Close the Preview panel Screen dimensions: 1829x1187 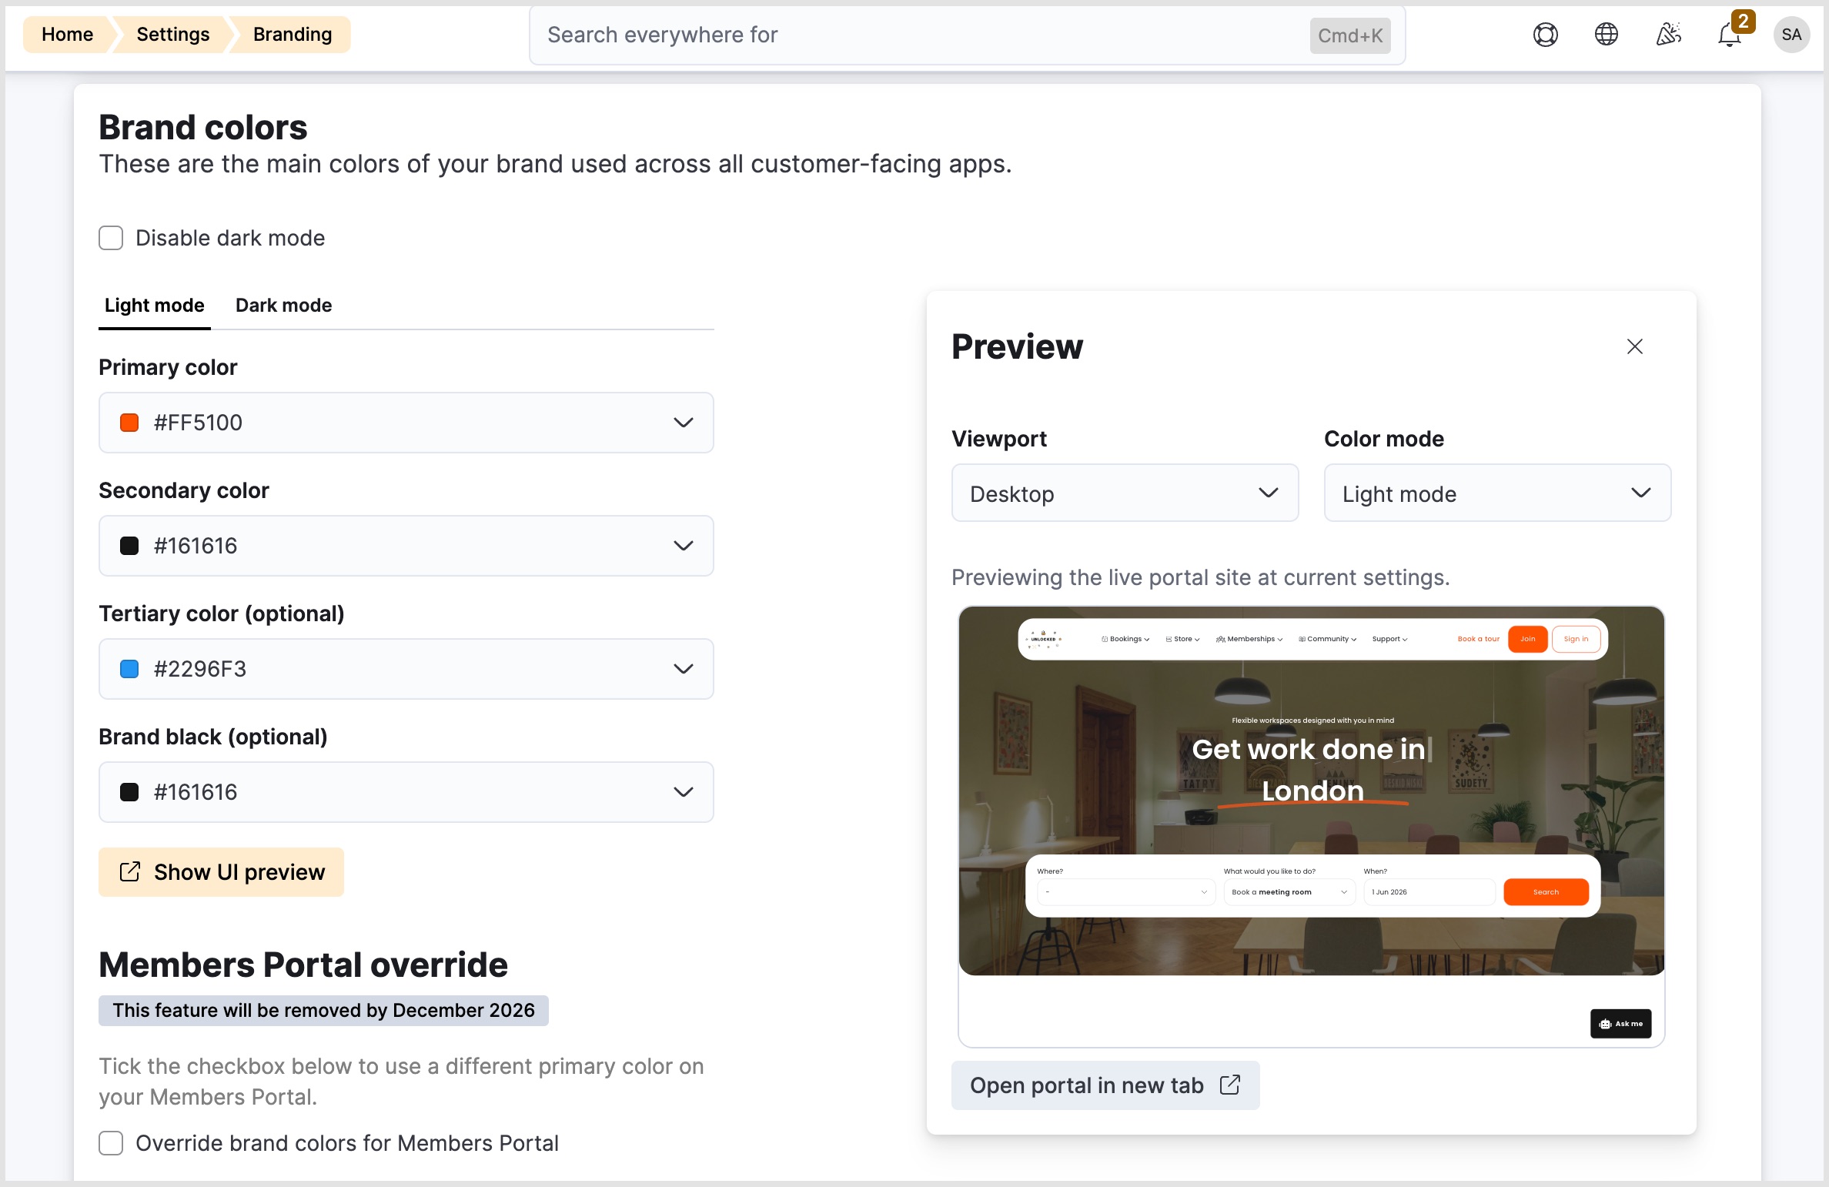tap(1635, 346)
